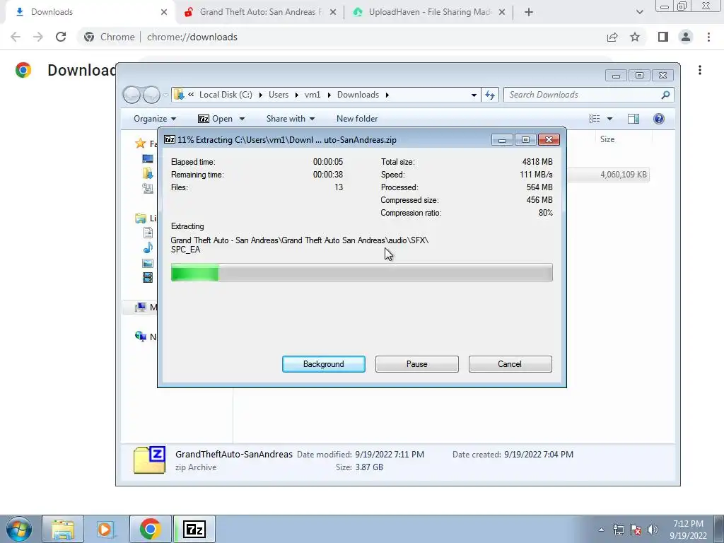
Task: Expand the Open button dropdown arrow
Action: click(x=242, y=119)
